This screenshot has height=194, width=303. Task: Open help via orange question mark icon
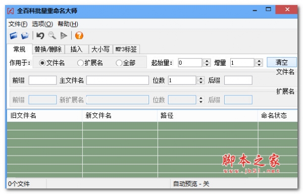click(x=79, y=35)
